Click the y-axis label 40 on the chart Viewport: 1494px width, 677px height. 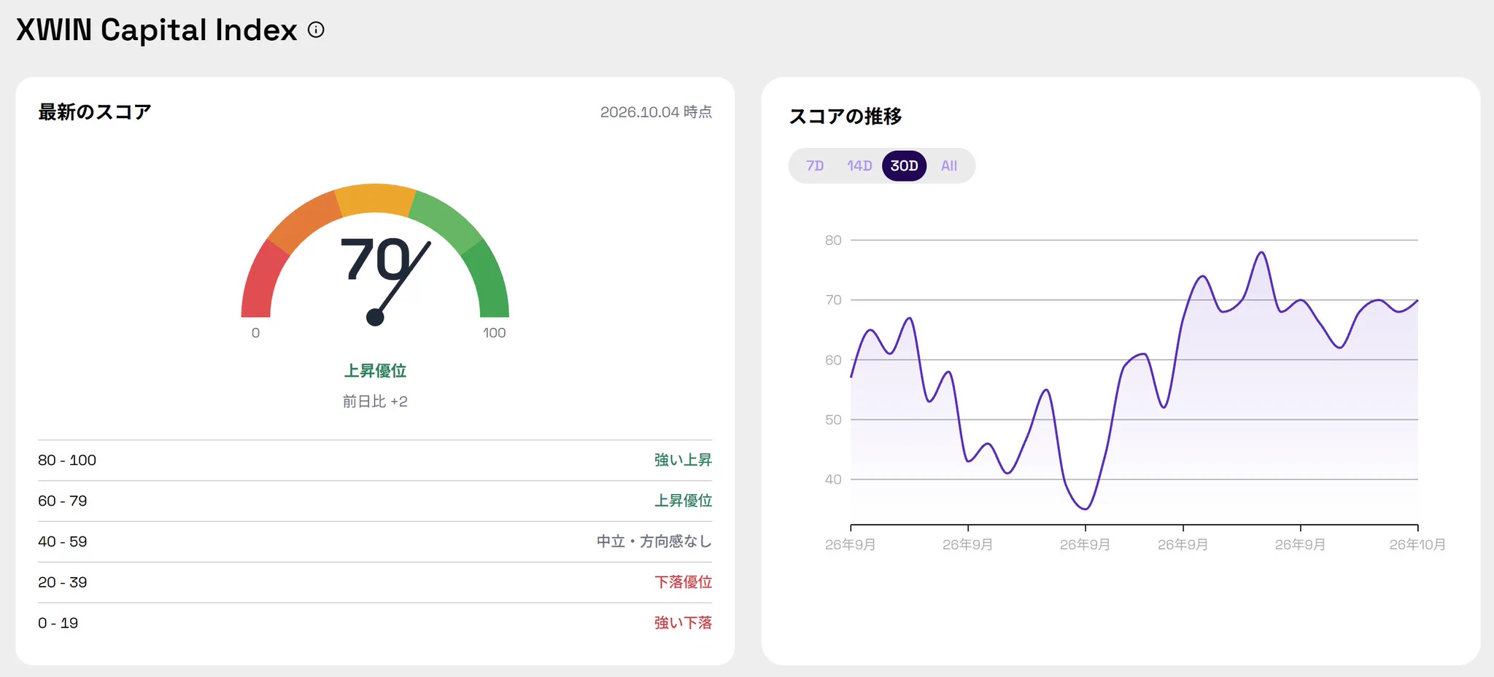click(x=833, y=480)
